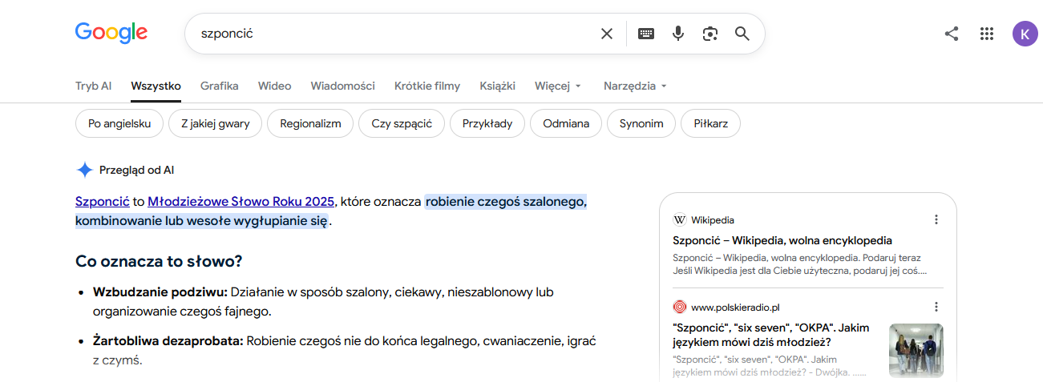Screen dimensions: 1043x382
Task: Click the Wikipedia source name label
Action: [713, 219]
